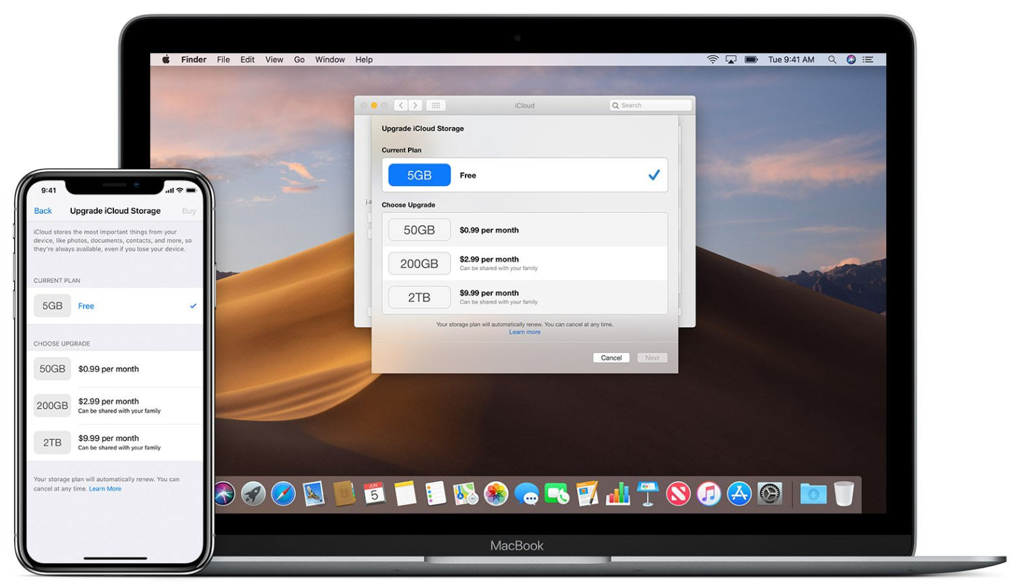
Task: Open Notification Center list icon
Action: point(868,60)
